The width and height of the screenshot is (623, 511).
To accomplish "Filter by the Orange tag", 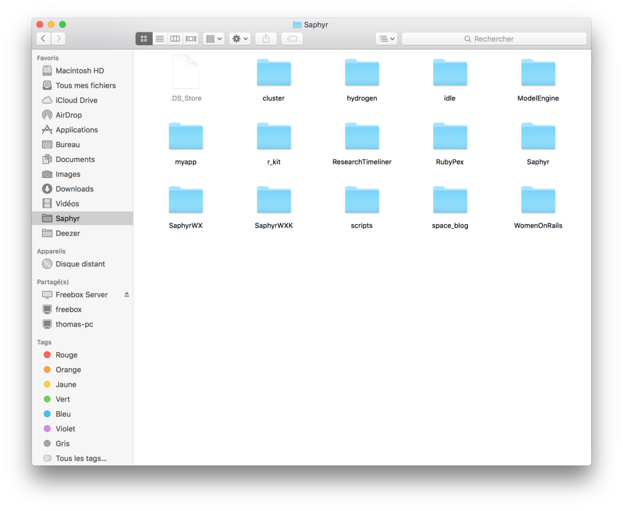I will 83,370.
